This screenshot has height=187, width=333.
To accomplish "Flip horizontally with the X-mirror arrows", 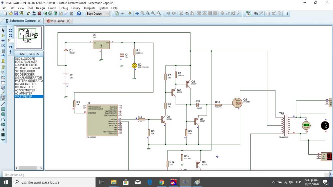I will [x=10, y=47].
